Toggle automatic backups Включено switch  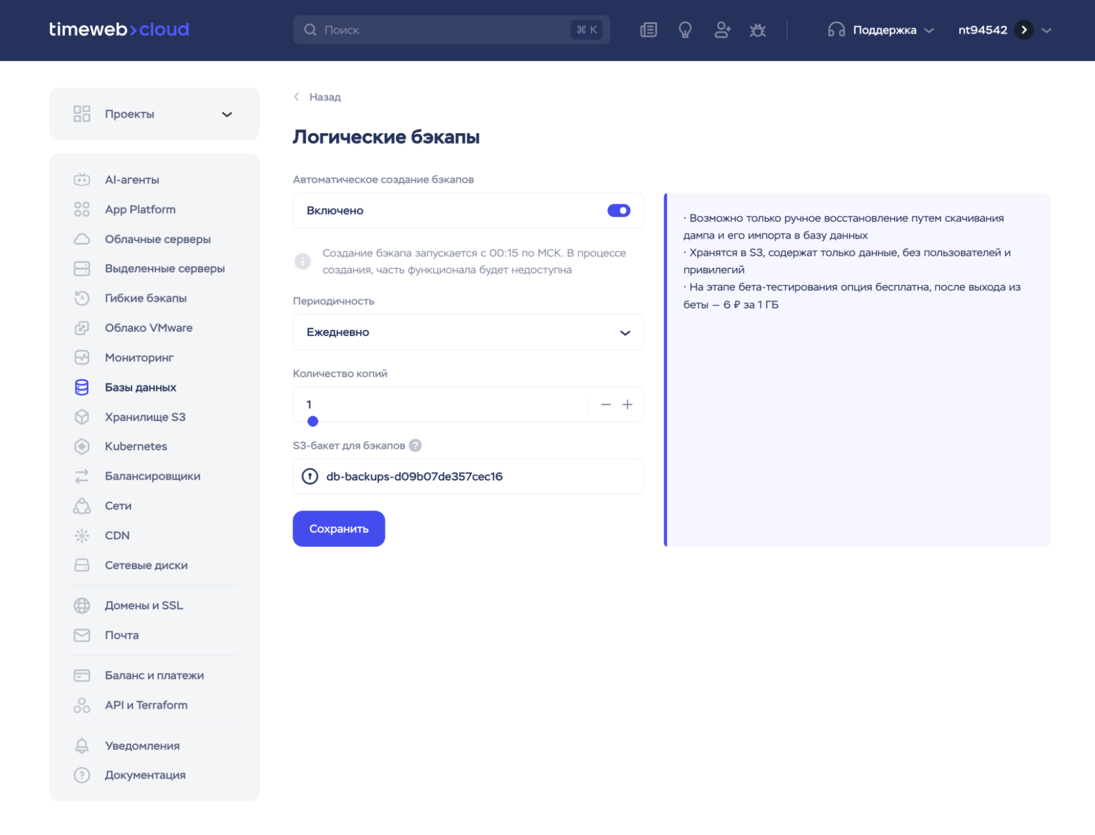tap(618, 210)
